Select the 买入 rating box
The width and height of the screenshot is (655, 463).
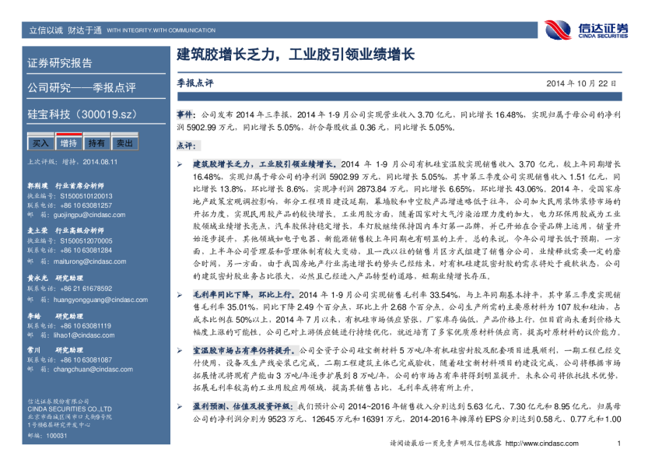coord(40,143)
